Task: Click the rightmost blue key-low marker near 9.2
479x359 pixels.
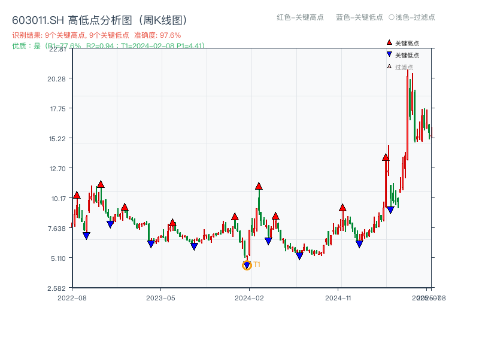Action: tap(390, 210)
